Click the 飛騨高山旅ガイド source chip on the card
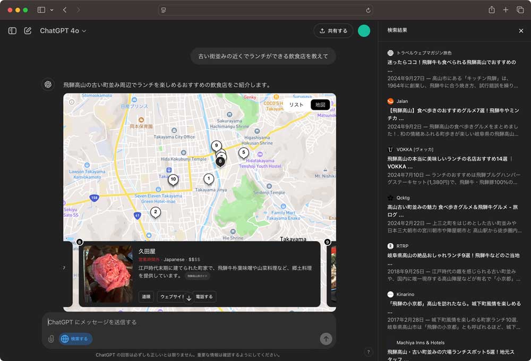 [198, 276]
